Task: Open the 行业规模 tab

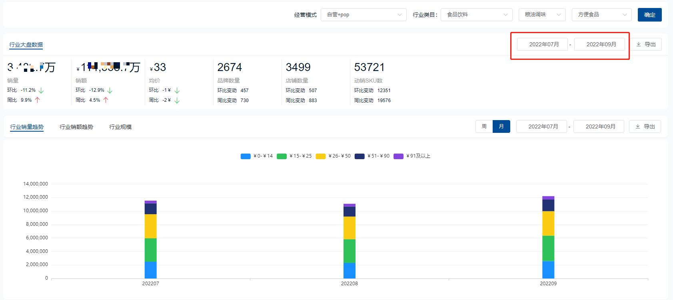Action: (x=120, y=127)
